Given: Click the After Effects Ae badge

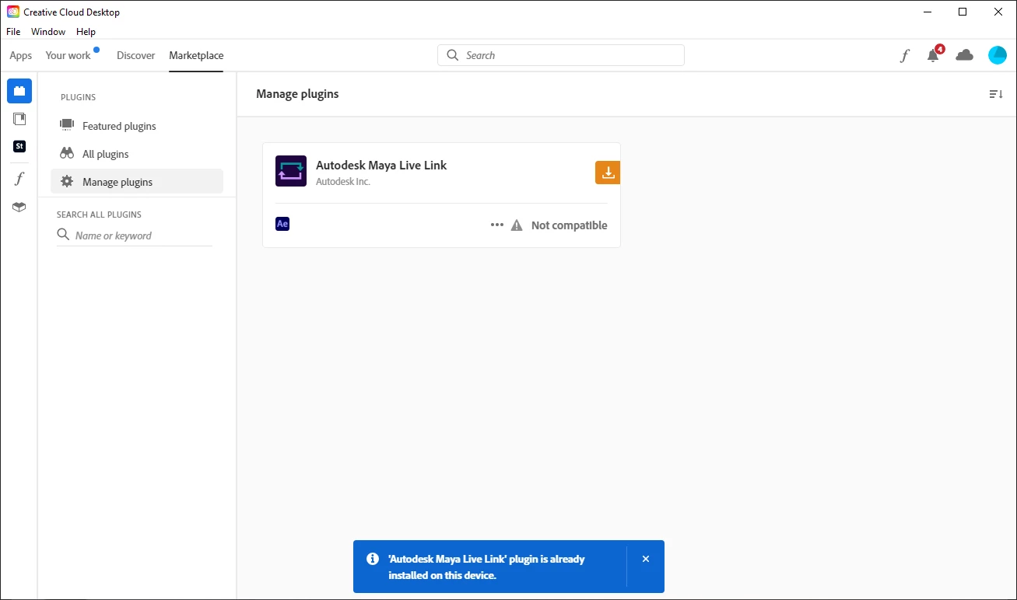Looking at the screenshot, I should click(282, 224).
